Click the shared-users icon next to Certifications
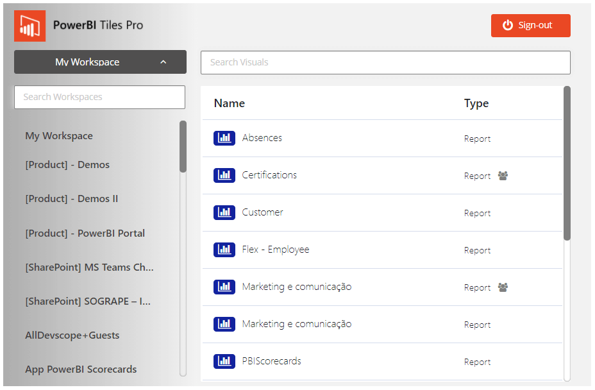 (502, 175)
